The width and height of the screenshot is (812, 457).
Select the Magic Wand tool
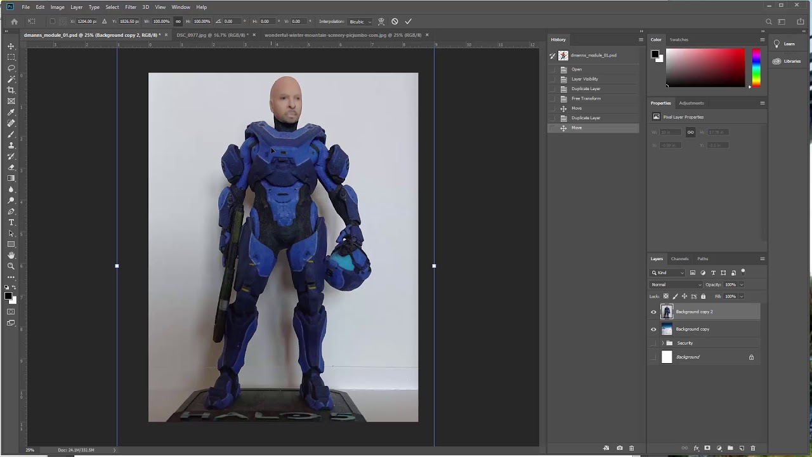point(11,79)
